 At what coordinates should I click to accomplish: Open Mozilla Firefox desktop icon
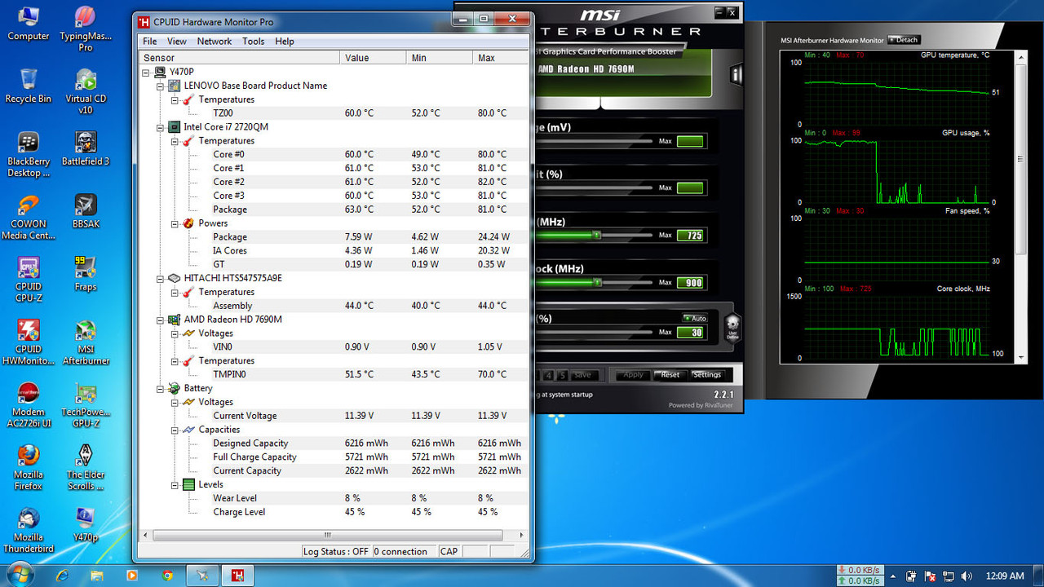tap(29, 468)
